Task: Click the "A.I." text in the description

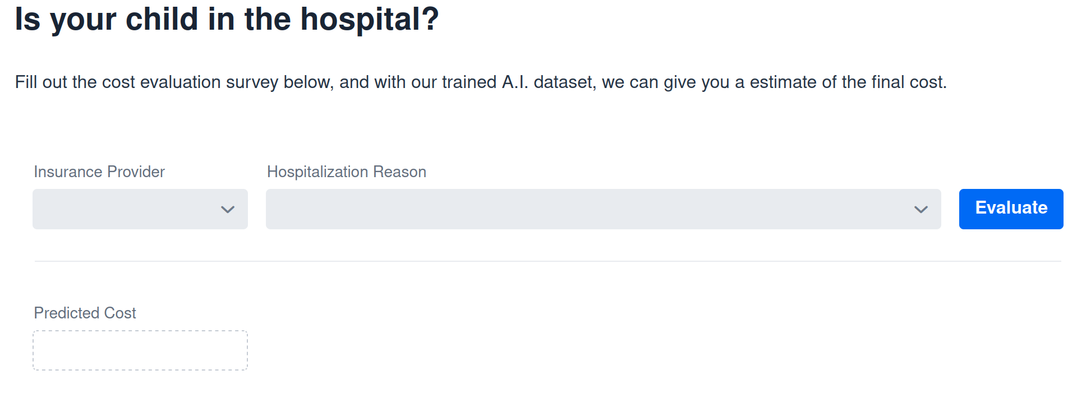Action: (x=515, y=82)
